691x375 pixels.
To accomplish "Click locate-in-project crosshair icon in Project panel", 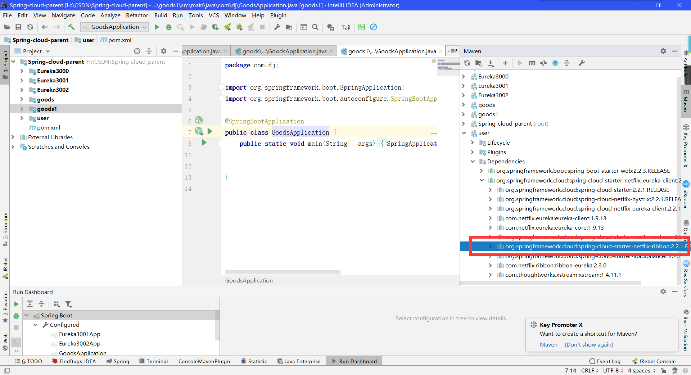I will (x=137, y=51).
